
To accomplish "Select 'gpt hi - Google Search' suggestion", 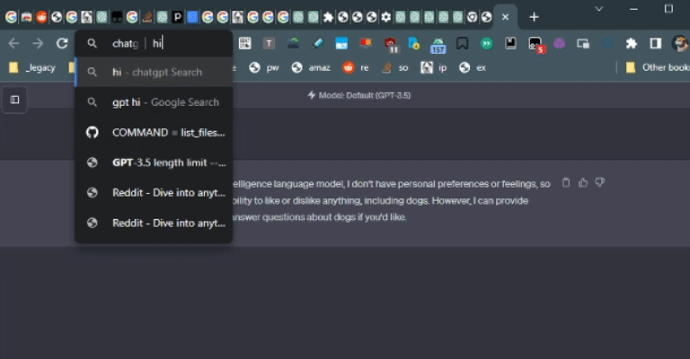I will point(154,102).
